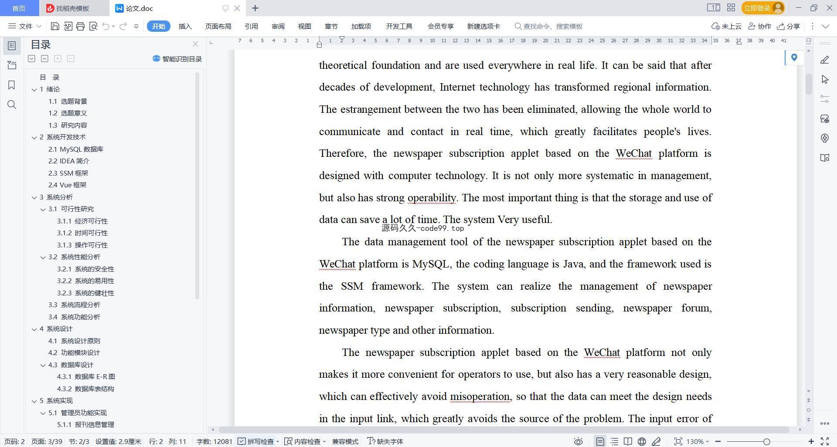
Task: Click the 分享 share button
Action: [x=788, y=26]
